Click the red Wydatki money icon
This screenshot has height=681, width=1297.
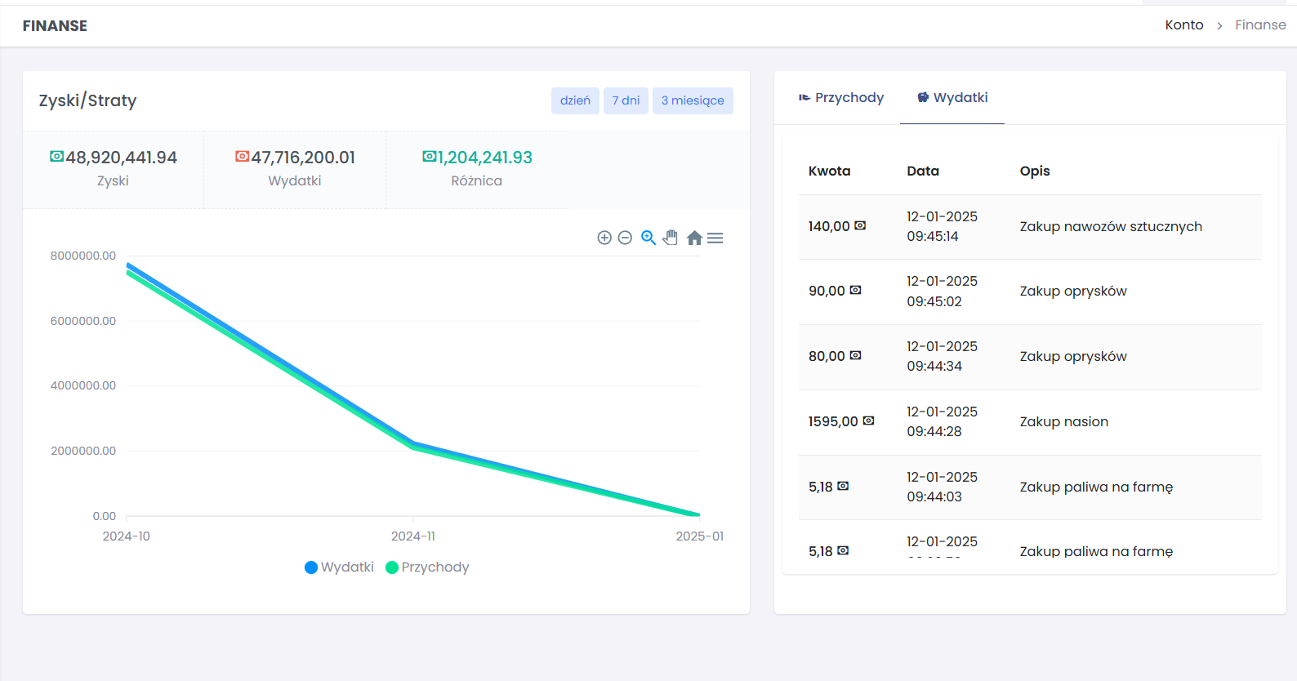point(242,156)
